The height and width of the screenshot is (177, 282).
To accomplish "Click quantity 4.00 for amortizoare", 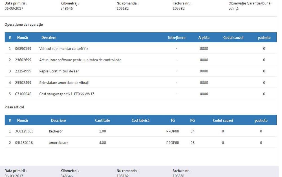I will [103, 143].
